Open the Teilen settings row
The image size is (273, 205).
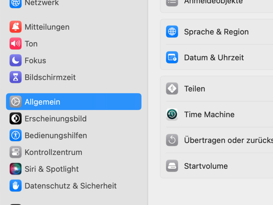tap(195, 89)
